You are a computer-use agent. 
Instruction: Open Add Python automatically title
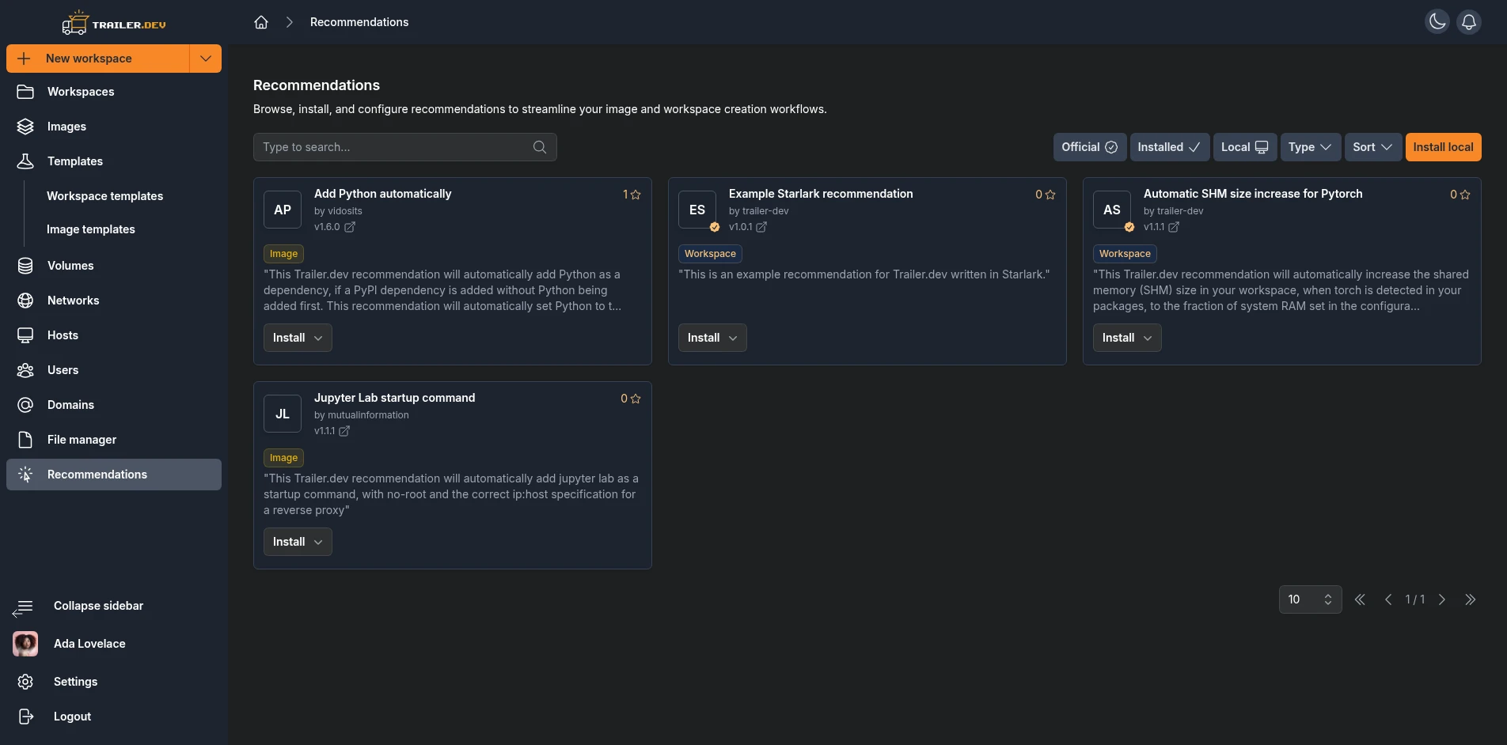[382, 194]
